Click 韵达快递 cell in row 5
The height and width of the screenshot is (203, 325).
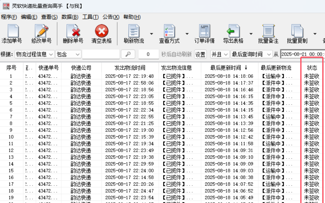[x=81, y=103]
